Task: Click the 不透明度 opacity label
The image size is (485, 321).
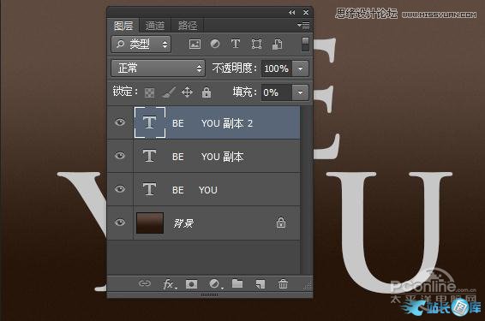Action: 234,68
